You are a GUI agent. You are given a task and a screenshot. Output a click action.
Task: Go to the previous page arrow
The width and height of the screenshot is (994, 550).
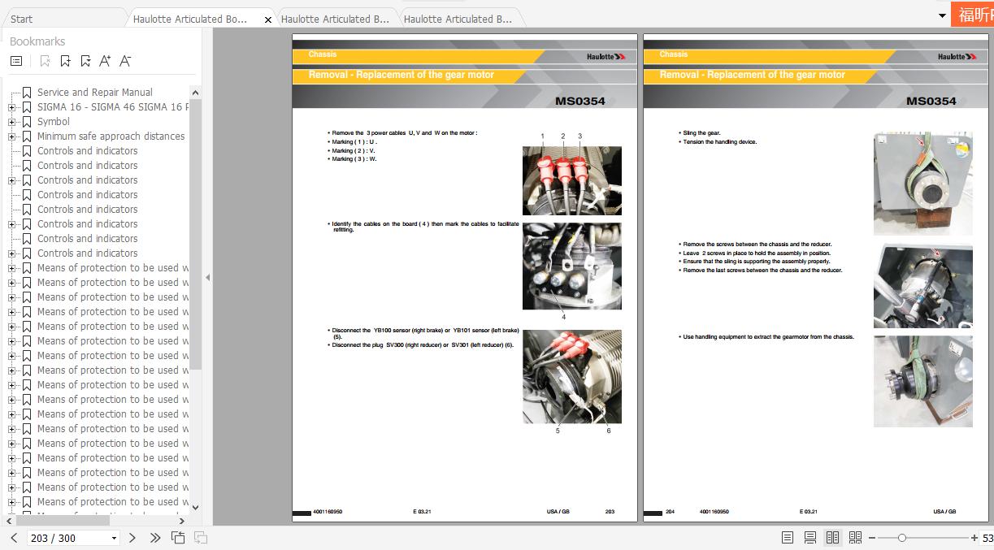14,538
